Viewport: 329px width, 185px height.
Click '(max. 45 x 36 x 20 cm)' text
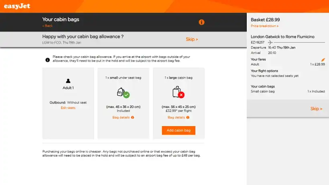click(124, 107)
